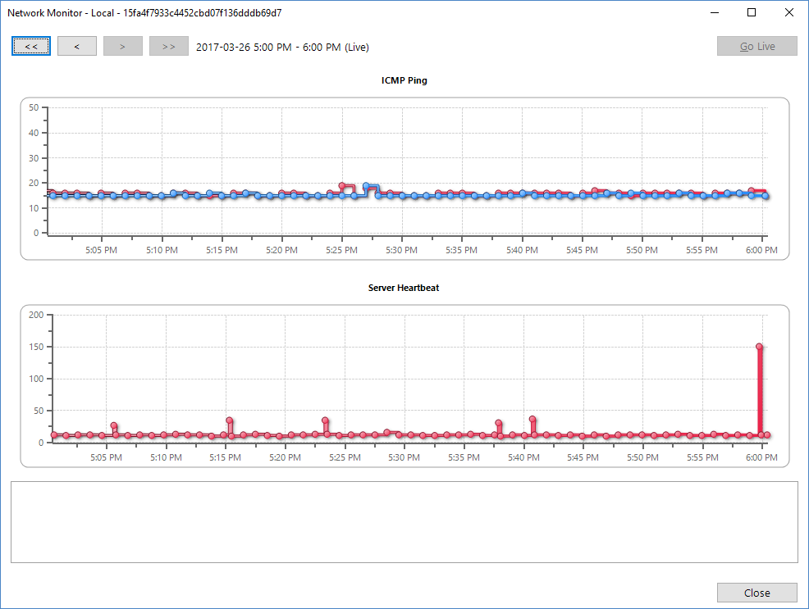Click the ICMP Ping chart title
Image resolution: width=809 pixels, height=609 pixels.
pos(404,80)
